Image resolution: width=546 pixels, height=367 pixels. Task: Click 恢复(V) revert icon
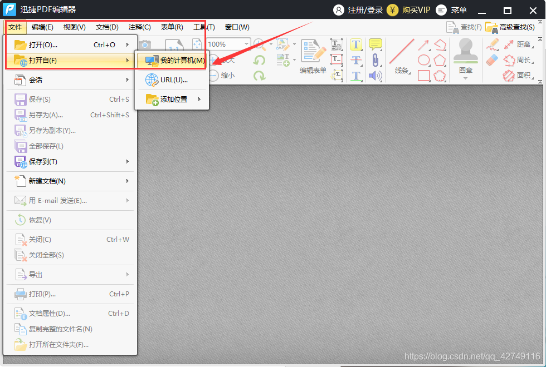click(x=20, y=220)
